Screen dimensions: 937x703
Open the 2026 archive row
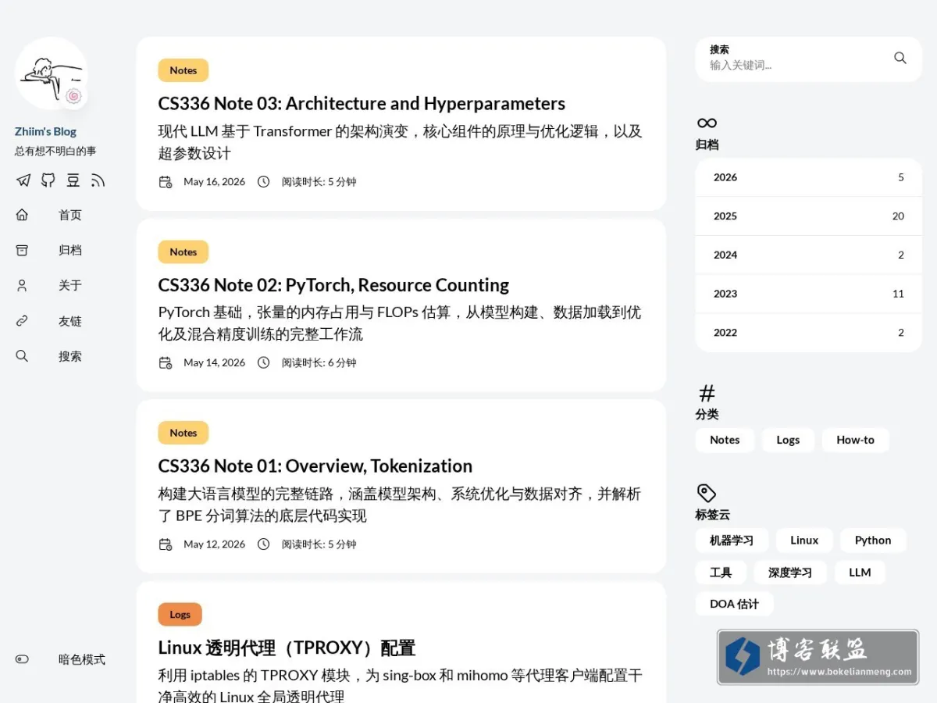(x=809, y=177)
